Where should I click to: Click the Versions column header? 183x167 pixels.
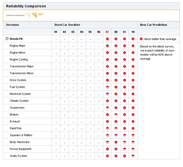point(13,25)
